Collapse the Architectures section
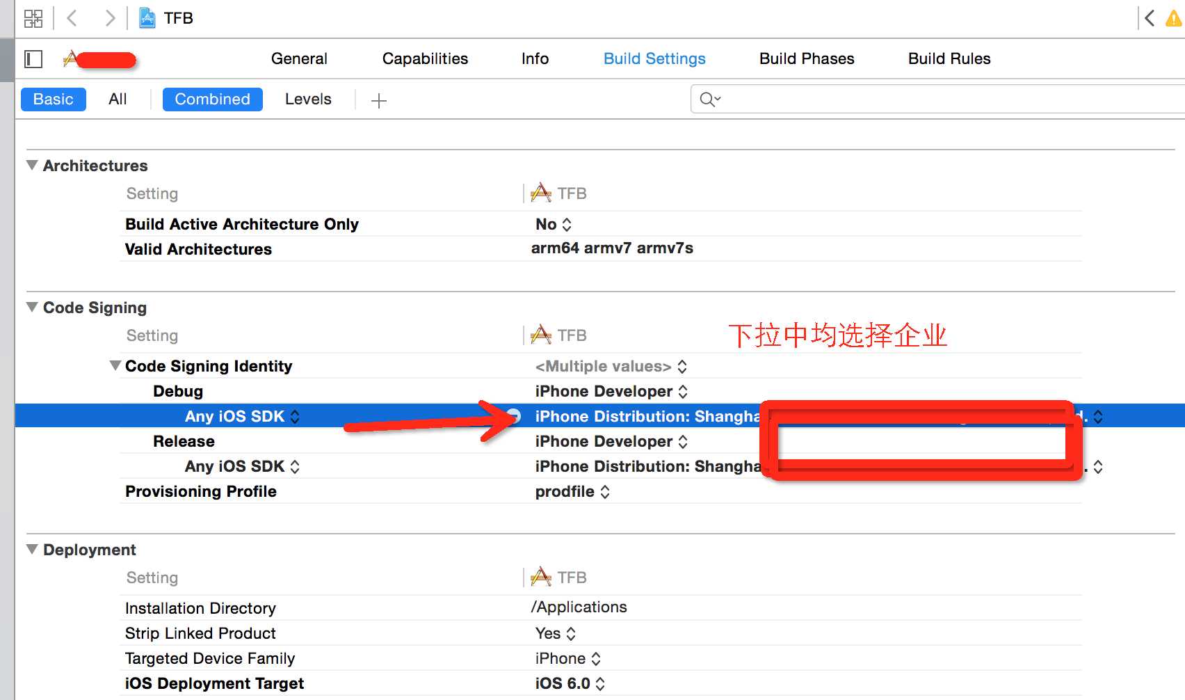 [32, 166]
